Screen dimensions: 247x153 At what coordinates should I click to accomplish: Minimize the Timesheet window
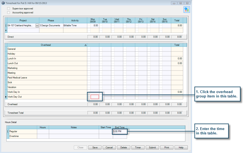tap(174, 3)
